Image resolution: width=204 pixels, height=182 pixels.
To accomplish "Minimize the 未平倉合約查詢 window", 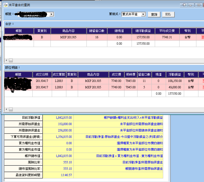I will (x=190, y=5).
